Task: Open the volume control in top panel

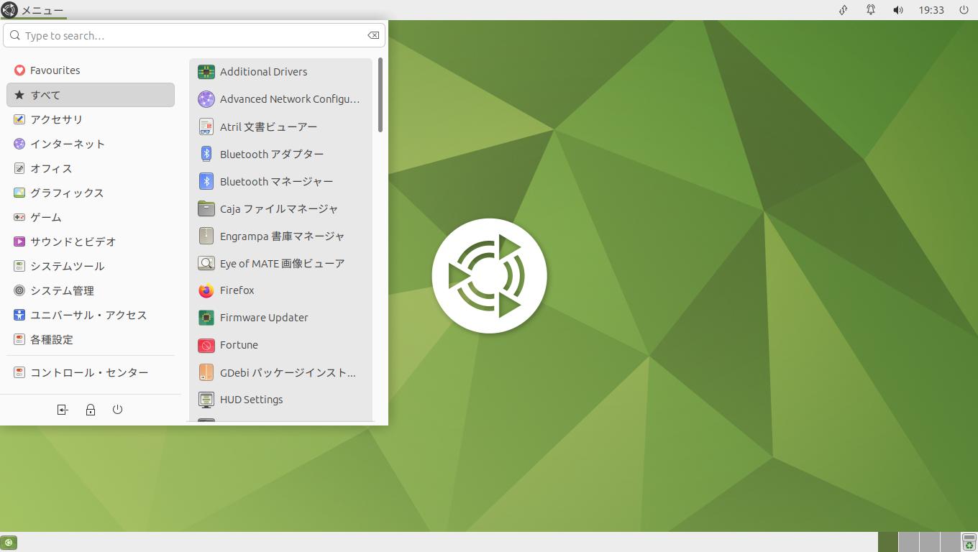Action: point(898,10)
